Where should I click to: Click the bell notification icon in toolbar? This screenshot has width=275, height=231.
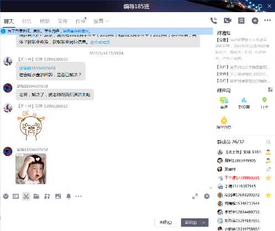pos(69,196)
